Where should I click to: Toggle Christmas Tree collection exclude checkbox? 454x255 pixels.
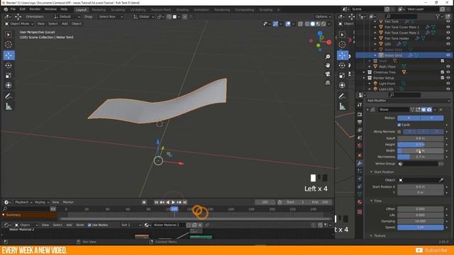(x=442, y=72)
